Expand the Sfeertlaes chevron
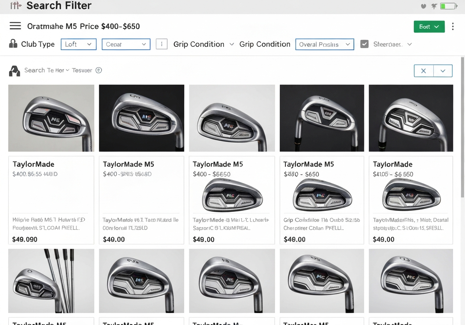465x325 pixels. (x=410, y=44)
